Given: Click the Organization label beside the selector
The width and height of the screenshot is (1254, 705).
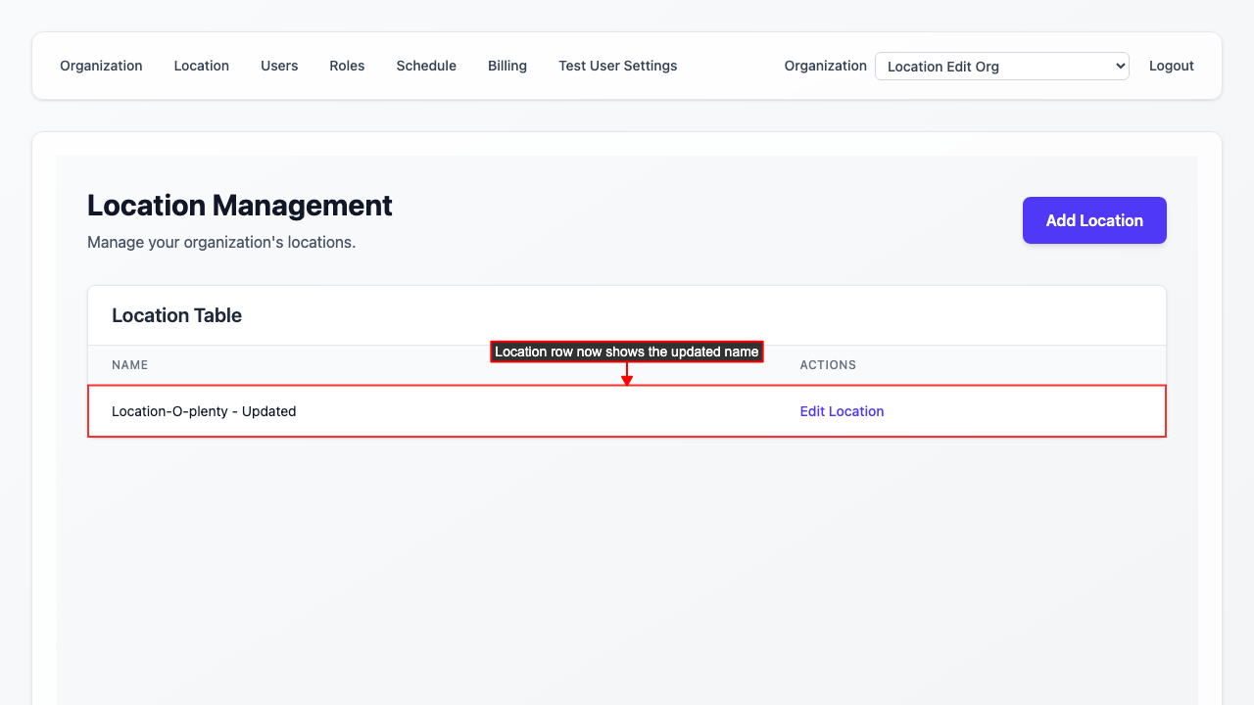Looking at the screenshot, I should (x=825, y=66).
